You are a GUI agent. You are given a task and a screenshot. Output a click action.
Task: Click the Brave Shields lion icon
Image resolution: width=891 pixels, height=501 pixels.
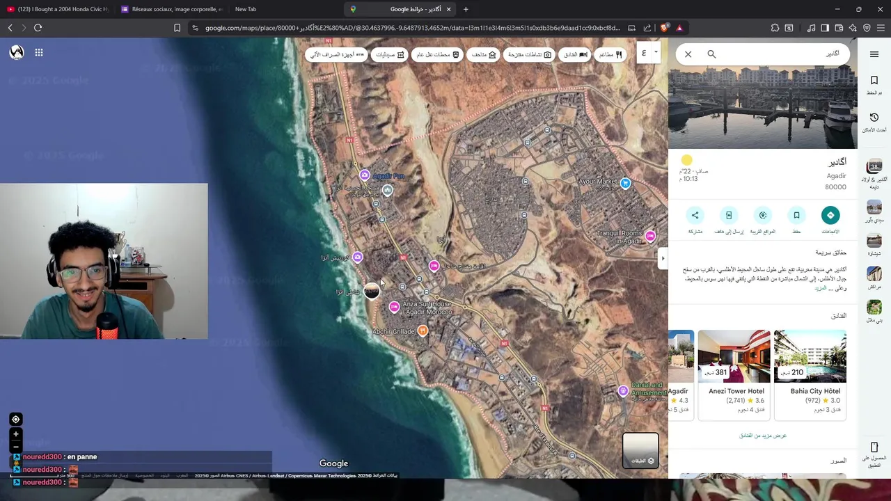[x=664, y=28]
